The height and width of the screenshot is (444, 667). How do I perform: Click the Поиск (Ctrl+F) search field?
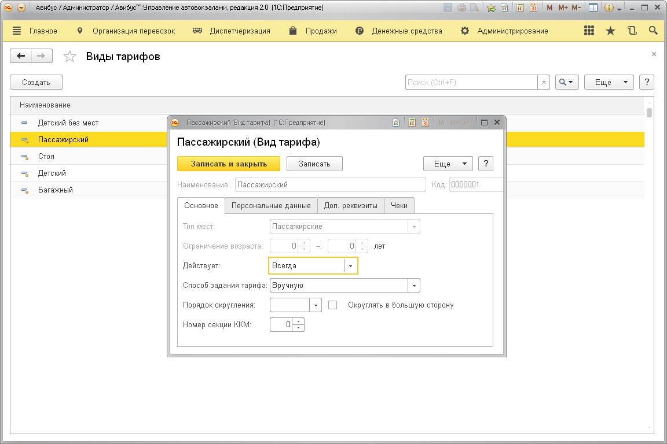point(471,83)
